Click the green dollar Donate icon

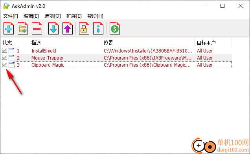click(x=115, y=28)
